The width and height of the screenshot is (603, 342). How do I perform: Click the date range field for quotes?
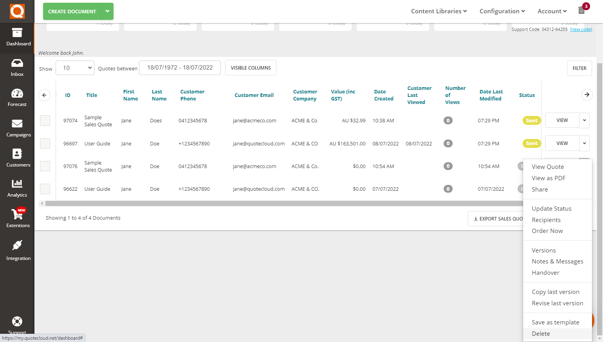point(180,68)
